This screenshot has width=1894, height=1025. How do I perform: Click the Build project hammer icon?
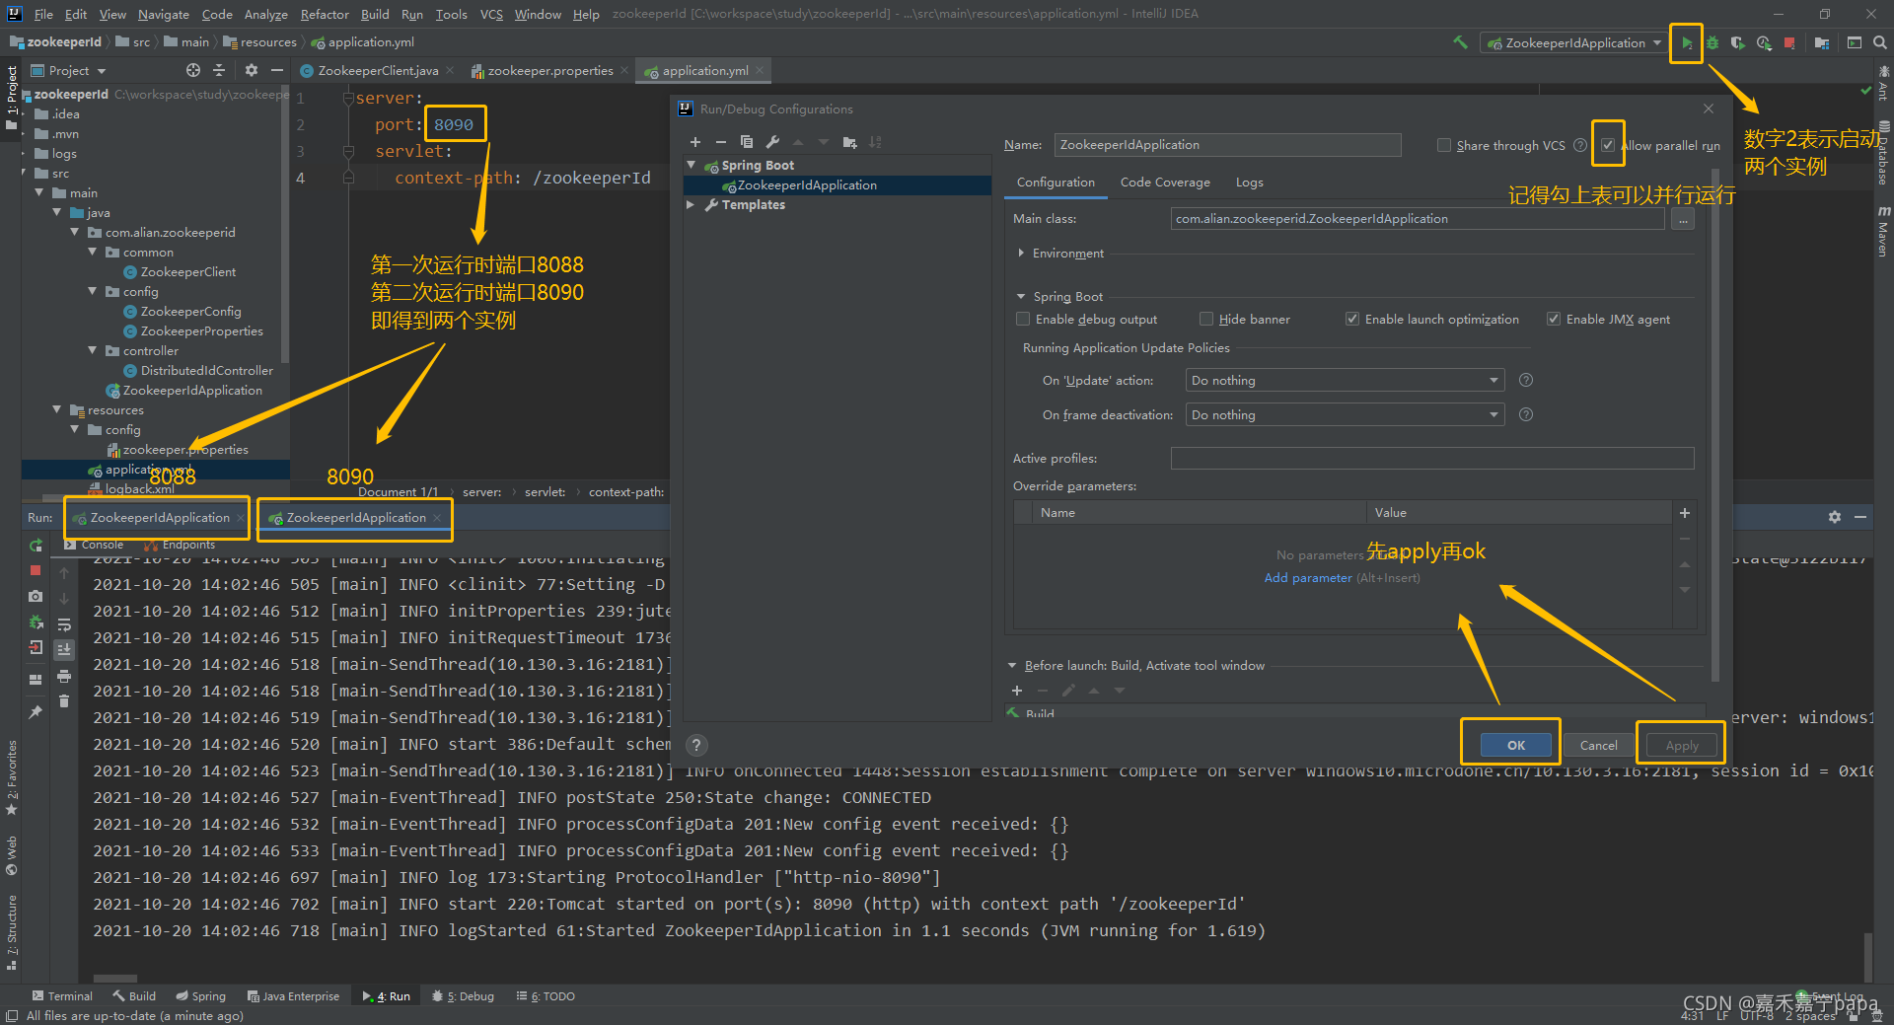[1460, 42]
